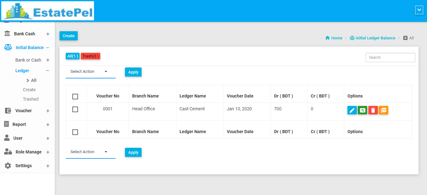Click the edit pencil icon for voucher 0001

[x=352, y=110]
